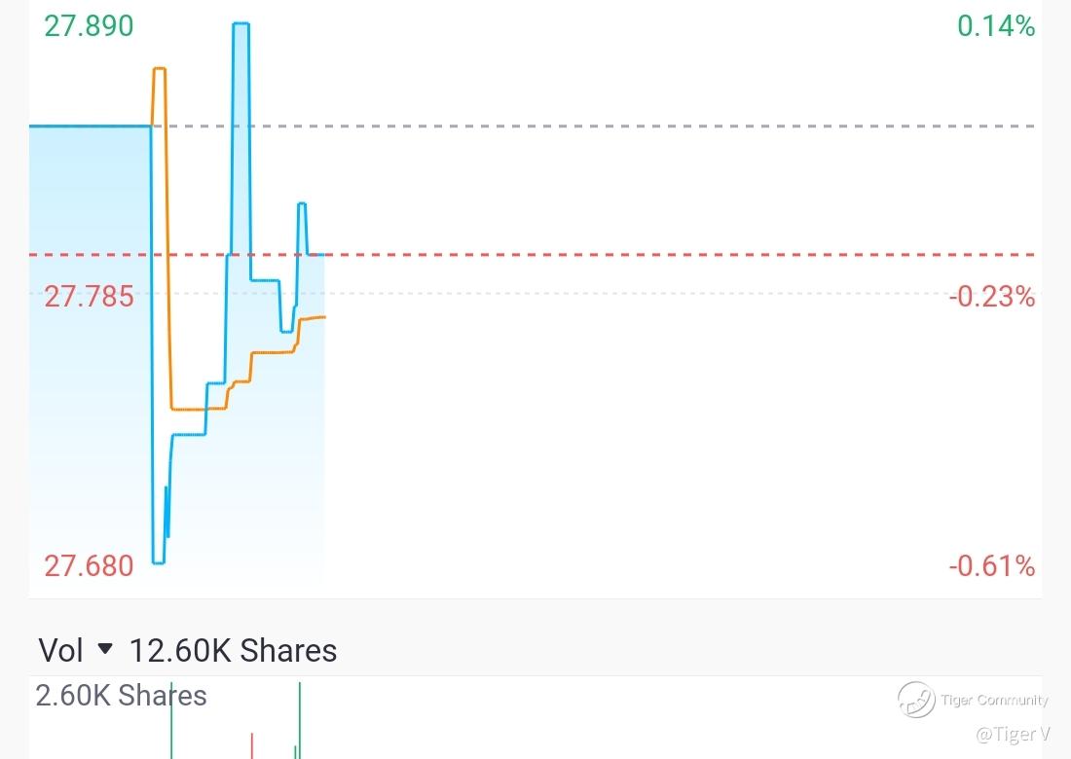Click the red dashed horizontal line
This screenshot has height=759, width=1071.
click(x=633, y=255)
